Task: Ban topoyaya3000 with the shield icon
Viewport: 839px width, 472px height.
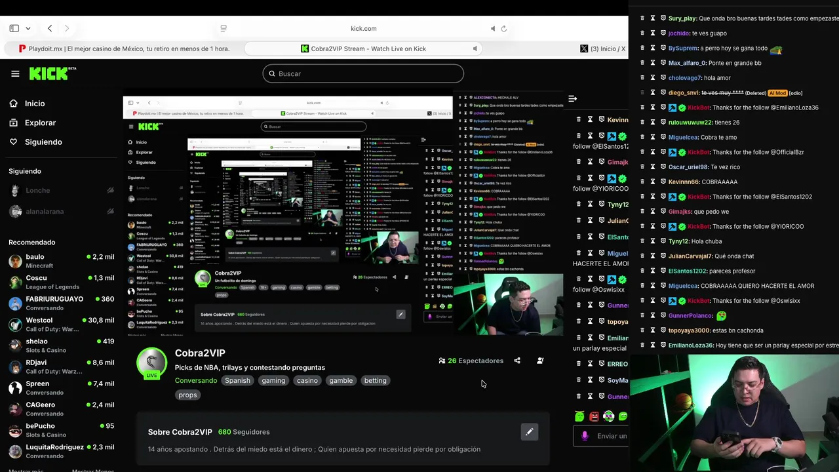Action: coord(663,330)
